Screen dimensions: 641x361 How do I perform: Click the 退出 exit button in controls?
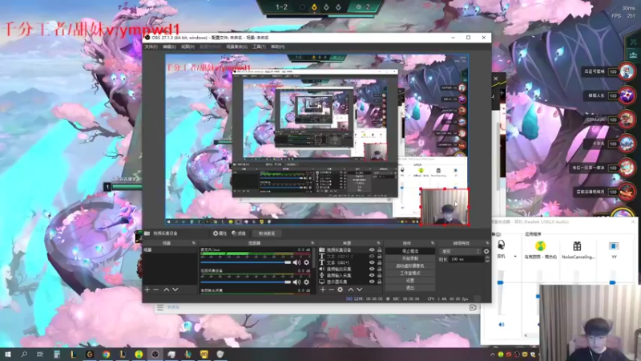coord(410,288)
